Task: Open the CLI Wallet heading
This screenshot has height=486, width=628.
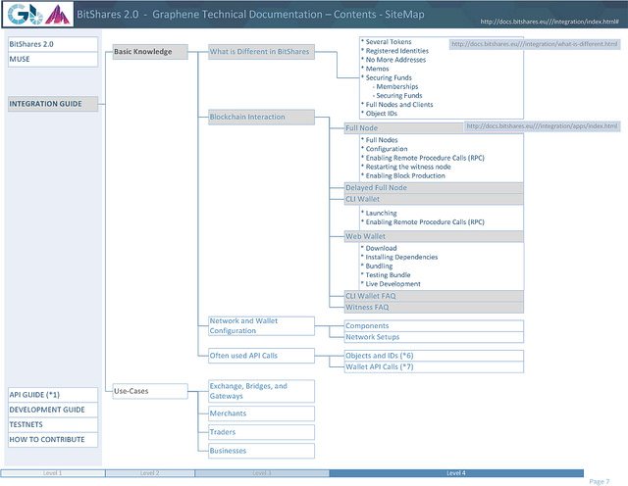Action: coord(434,199)
